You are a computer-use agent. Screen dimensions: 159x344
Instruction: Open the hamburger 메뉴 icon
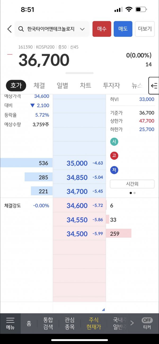[10, 320]
